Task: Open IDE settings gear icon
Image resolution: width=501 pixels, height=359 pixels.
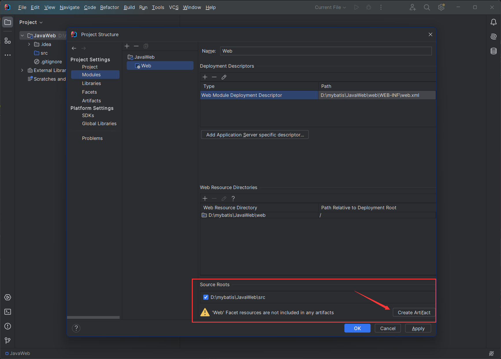Action: point(441,8)
